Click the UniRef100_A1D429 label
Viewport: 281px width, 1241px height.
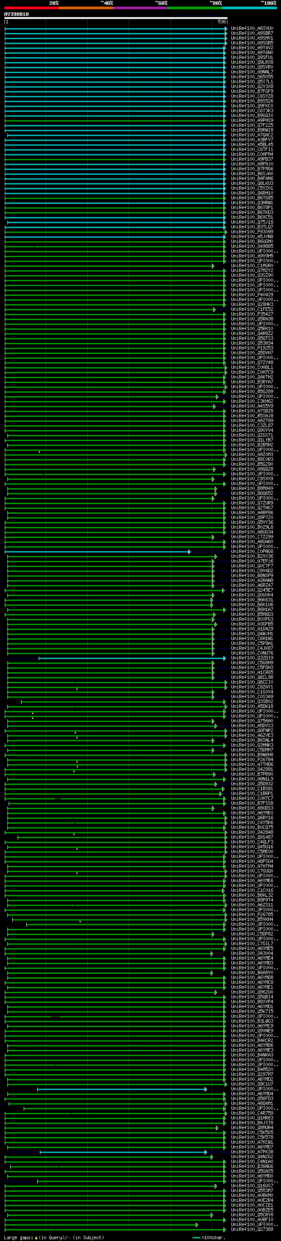(252, 629)
